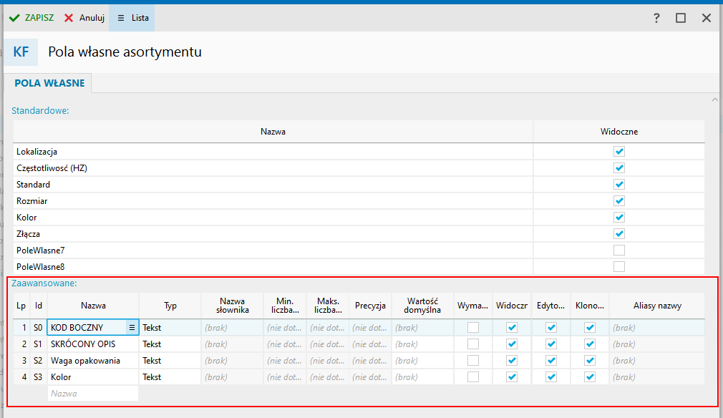723x418 pixels.
Task: Toggle Klonowane checkbox for SKRÓCONY OPIS row
Action: point(590,344)
